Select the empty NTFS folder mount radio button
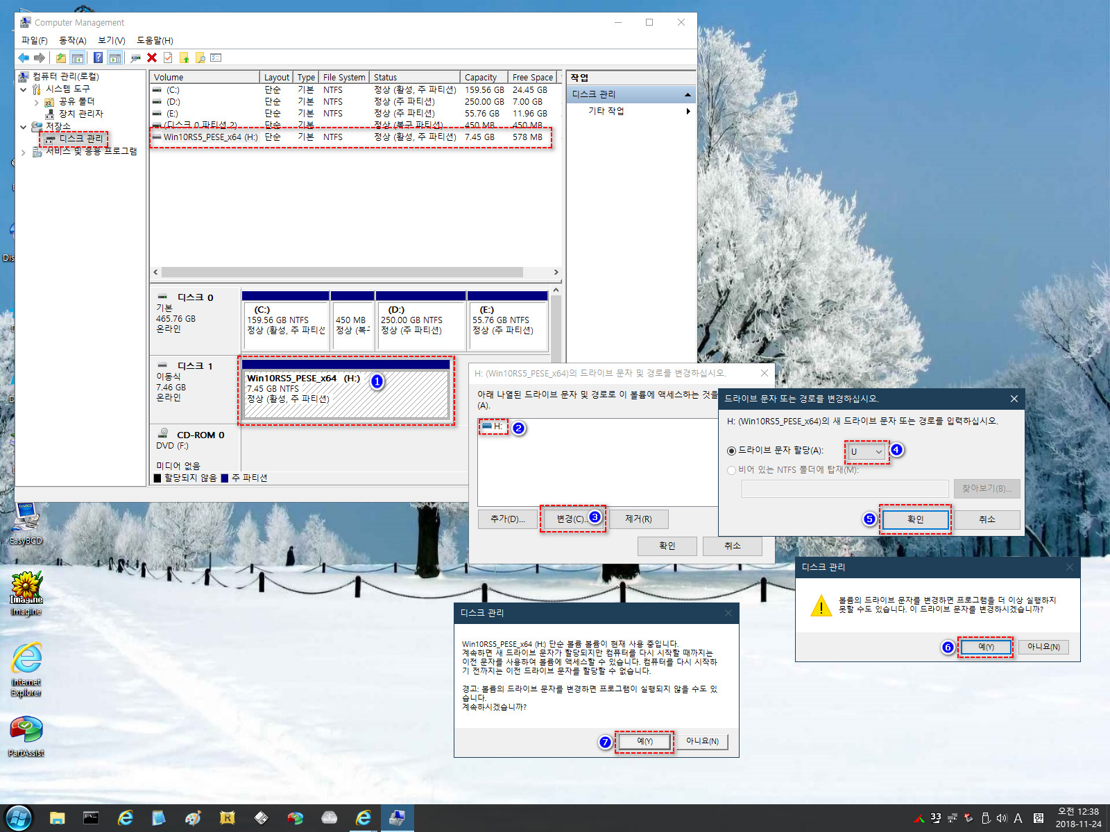1110x832 pixels. click(x=731, y=470)
